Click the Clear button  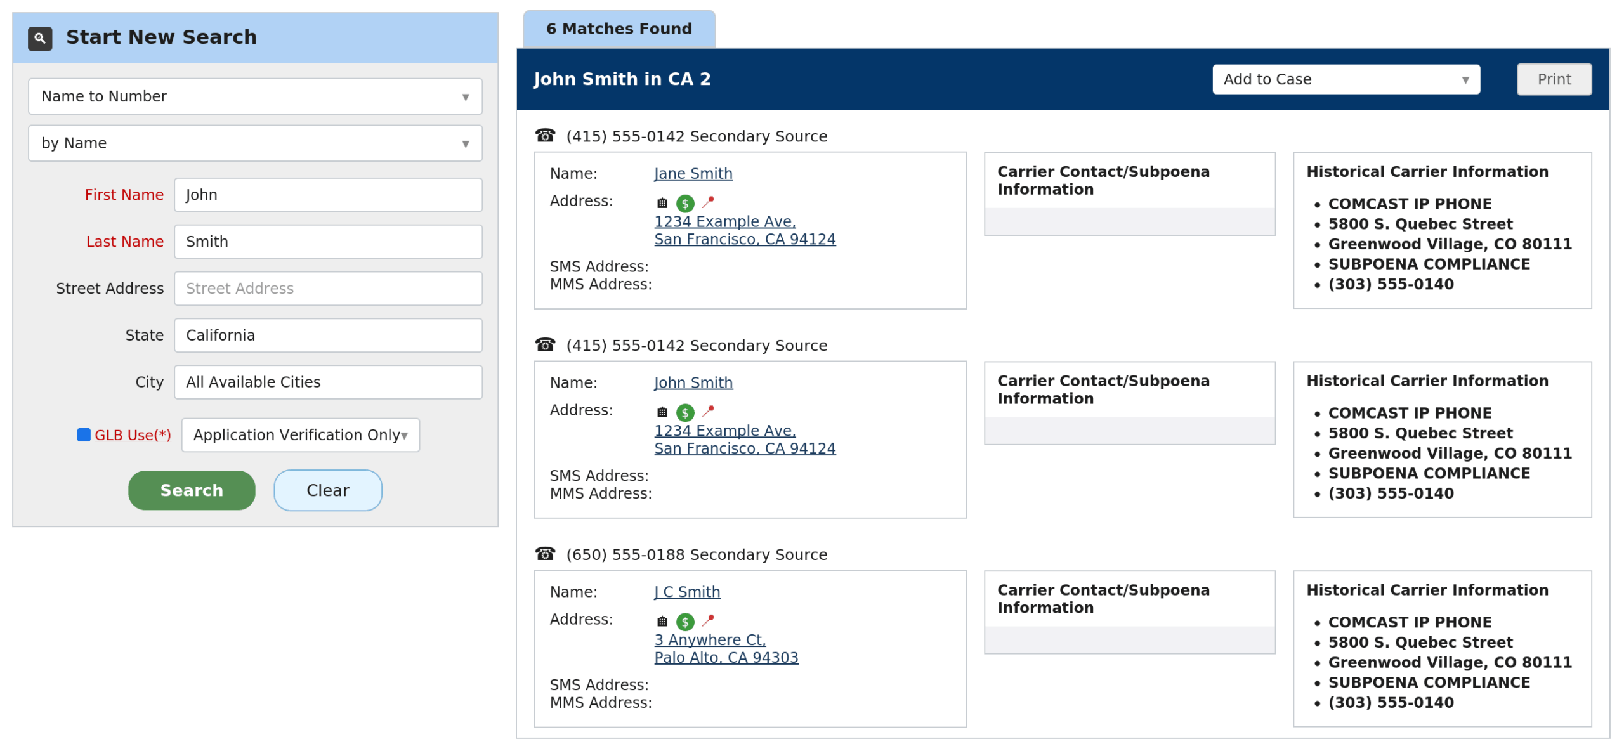tap(327, 490)
